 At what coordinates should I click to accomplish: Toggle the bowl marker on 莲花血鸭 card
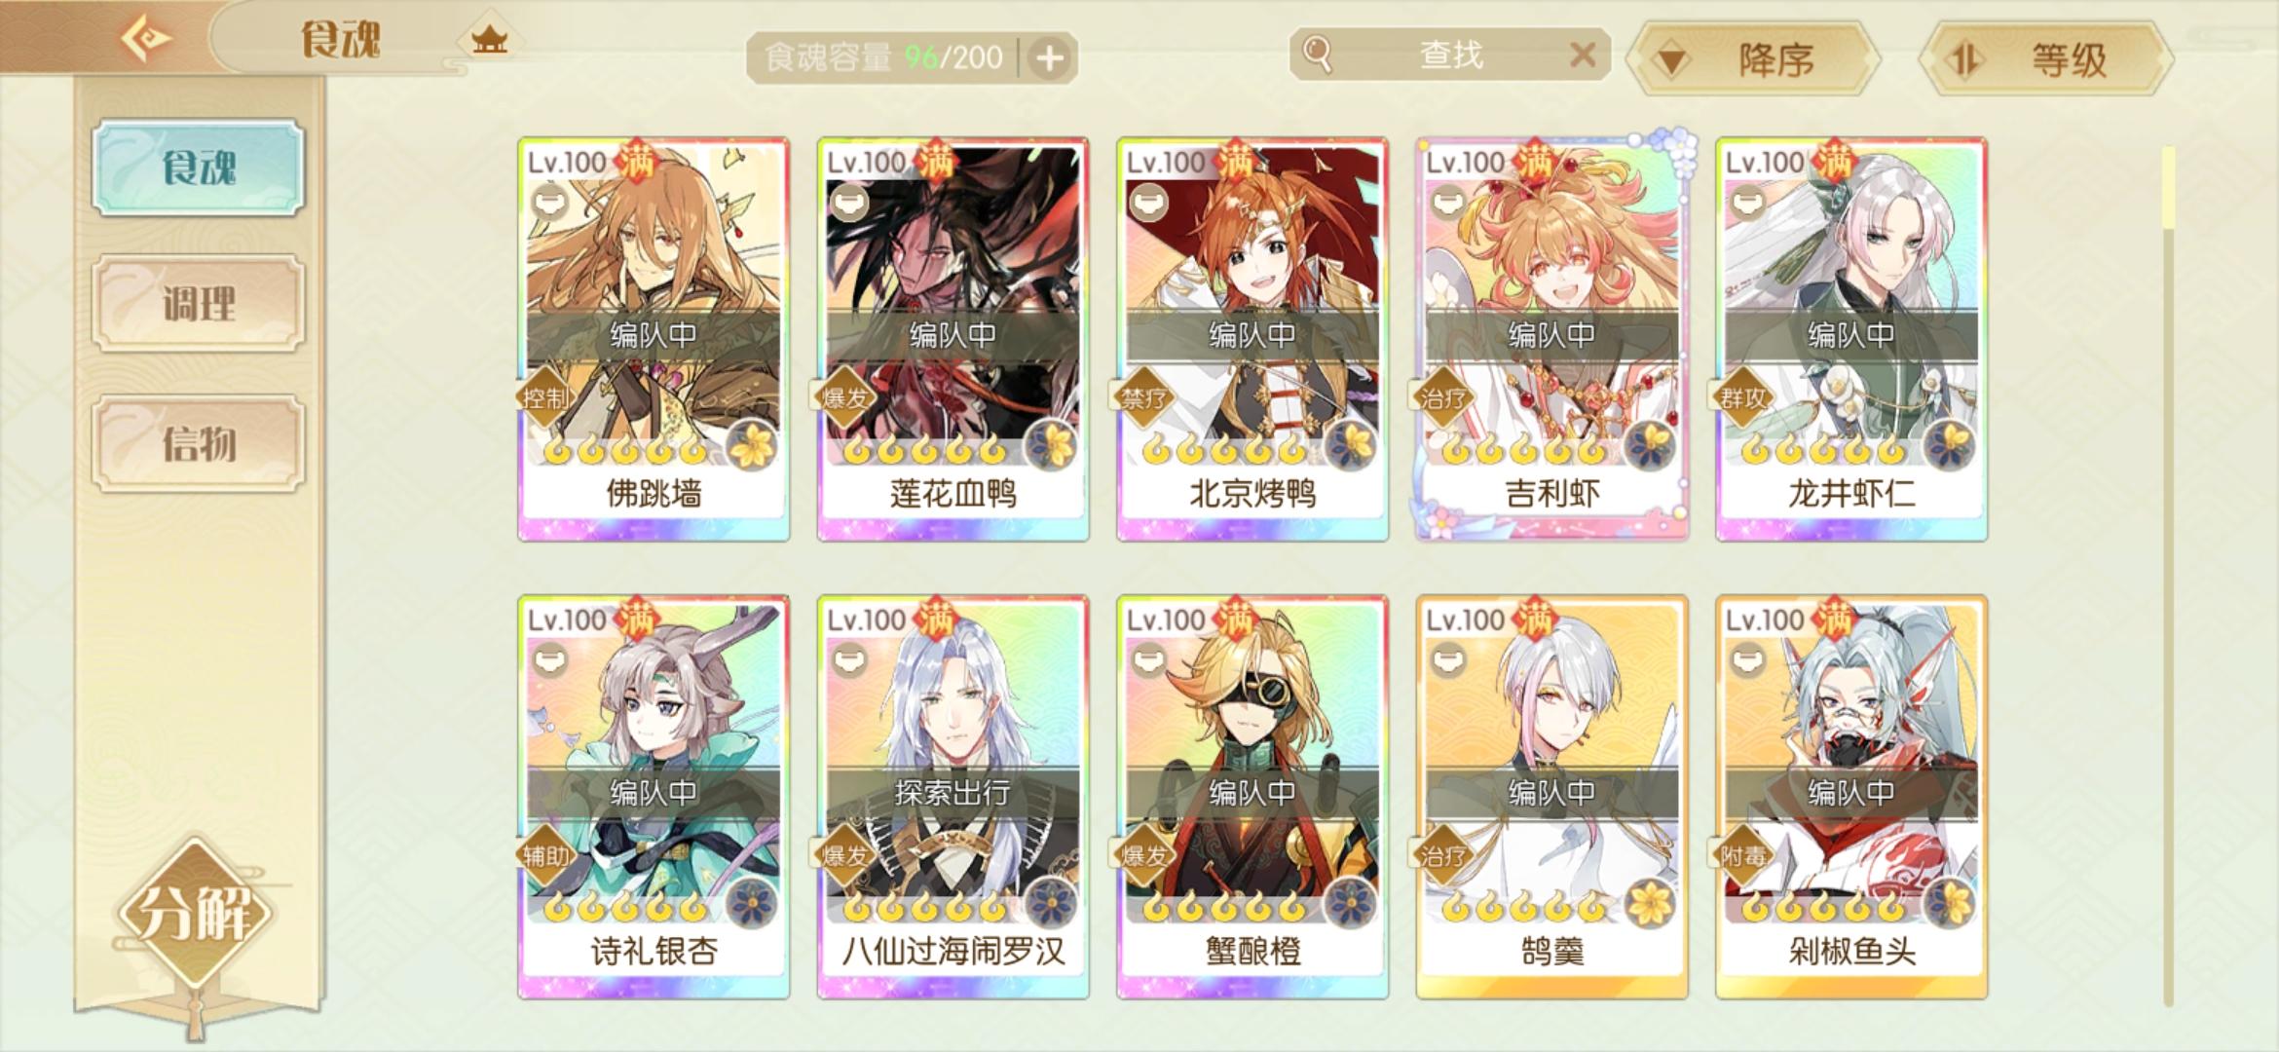[x=848, y=203]
